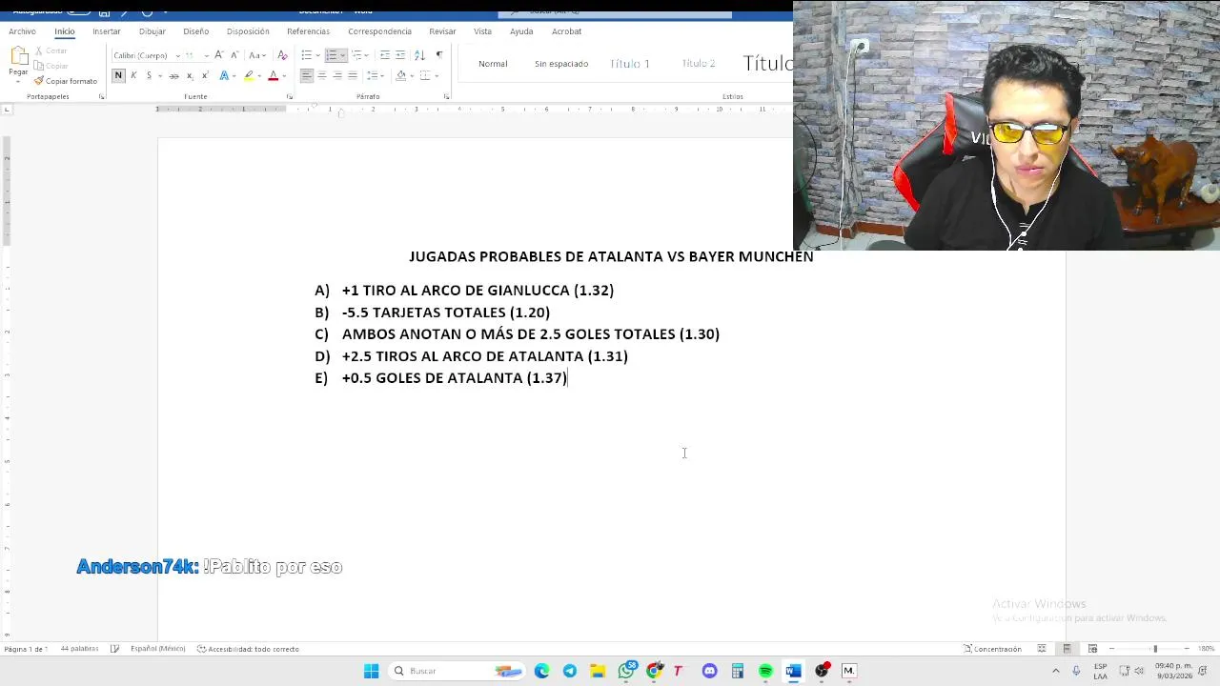Screen dimensions: 1220x686
Task: Click Español (México) language indicator
Action: click(157, 649)
